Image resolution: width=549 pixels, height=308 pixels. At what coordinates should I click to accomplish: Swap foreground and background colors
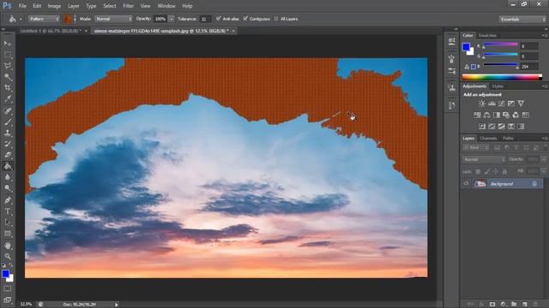click(11, 265)
